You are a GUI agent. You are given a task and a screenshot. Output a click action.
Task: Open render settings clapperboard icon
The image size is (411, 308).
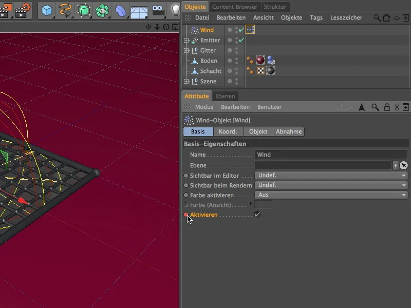pyautogui.click(x=24, y=10)
